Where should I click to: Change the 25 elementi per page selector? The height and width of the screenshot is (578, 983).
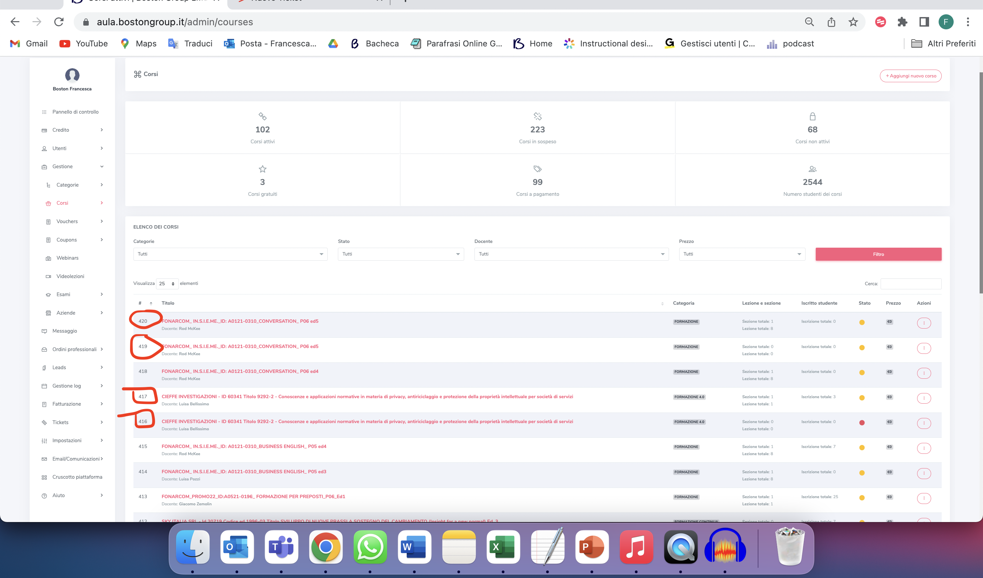[x=167, y=284]
